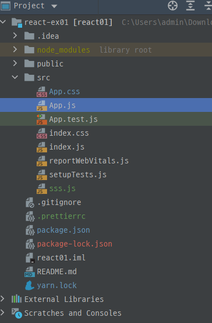Screen dimensions: 212x323
Task: Expand the .idea folder
Action: tap(15, 35)
